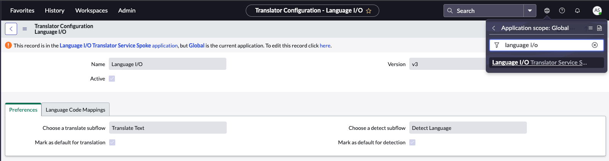Image resolution: width=609 pixels, height=161 pixels.
Task: Click the list icon in scope panel header
Action: coord(590,28)
